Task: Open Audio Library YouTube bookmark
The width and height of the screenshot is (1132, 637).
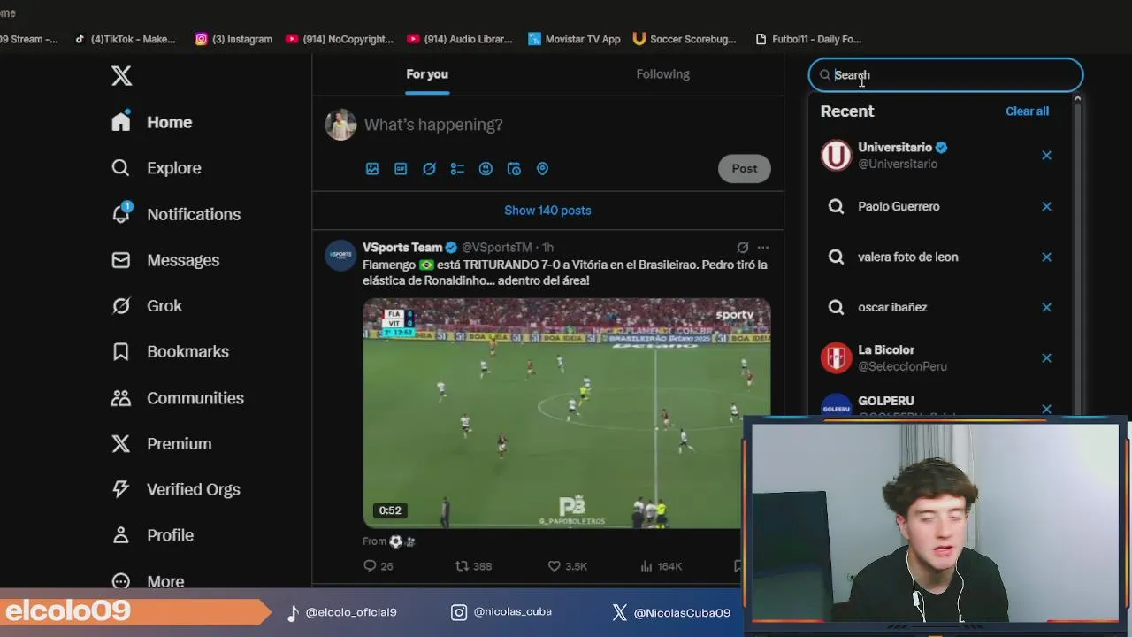Action: [460, 39]
